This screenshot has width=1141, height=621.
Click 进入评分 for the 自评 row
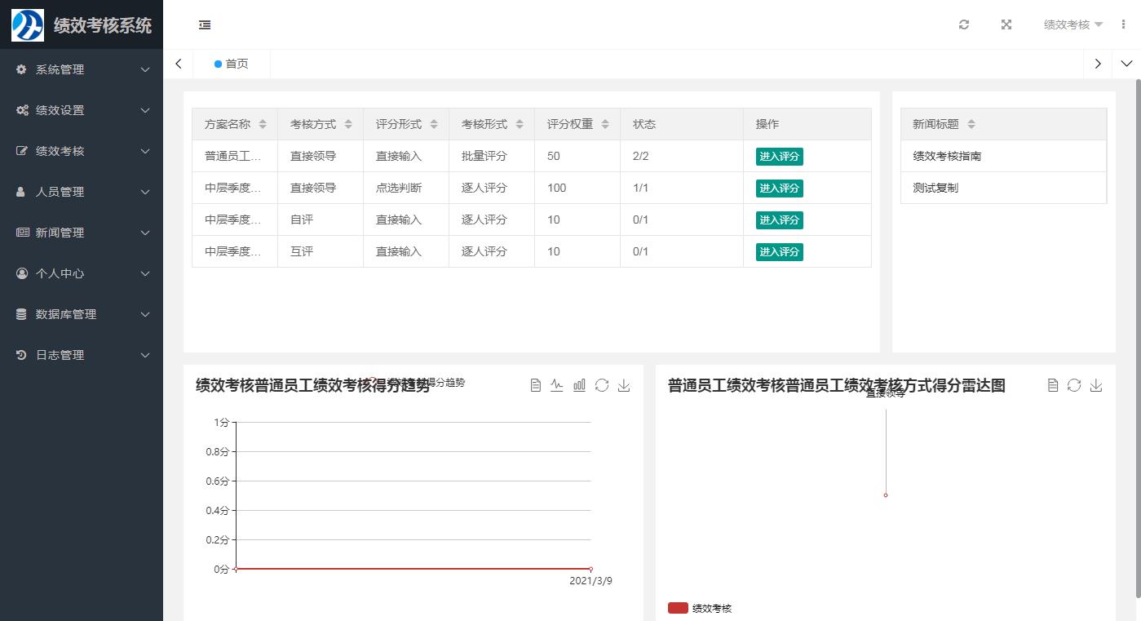(x=779, y=220)
